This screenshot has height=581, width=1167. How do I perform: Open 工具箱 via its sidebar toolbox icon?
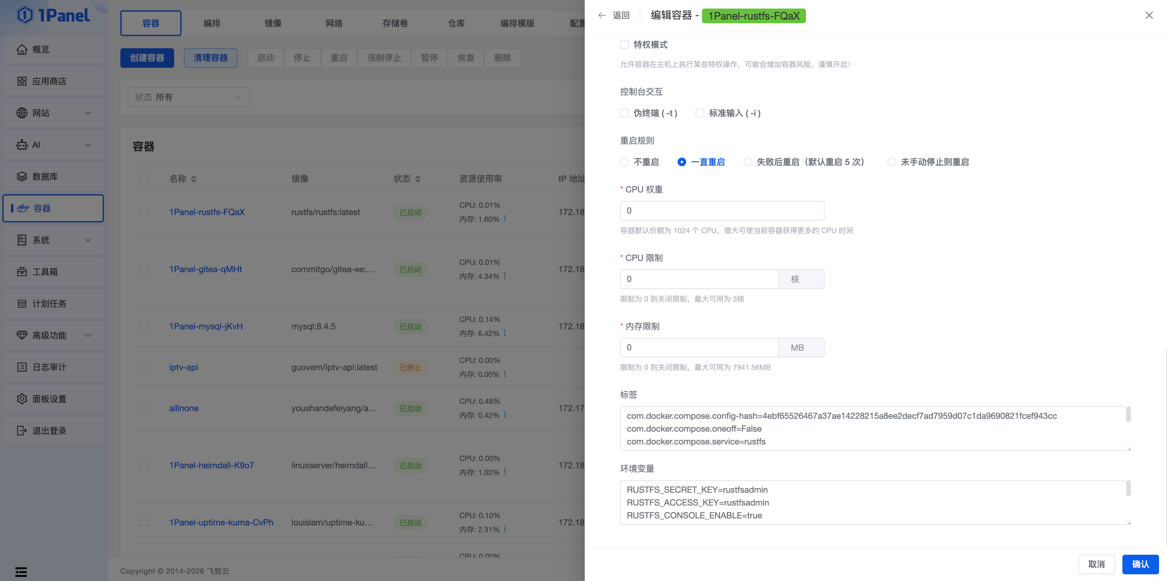(x=22, y=272)
